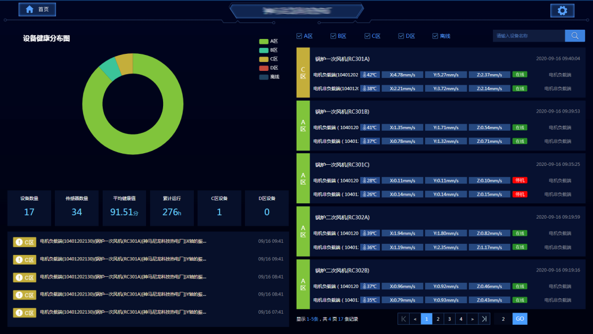Click next page arrow in pagination
Viewport: 593px width, 334px height.
click(472, 319)
